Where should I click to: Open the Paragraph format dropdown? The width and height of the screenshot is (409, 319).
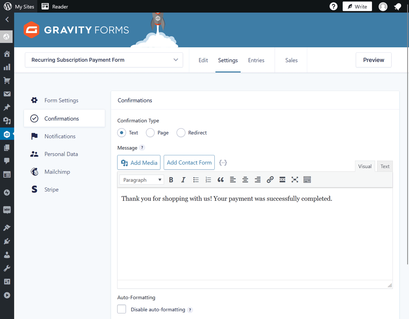tap(142, 180)
